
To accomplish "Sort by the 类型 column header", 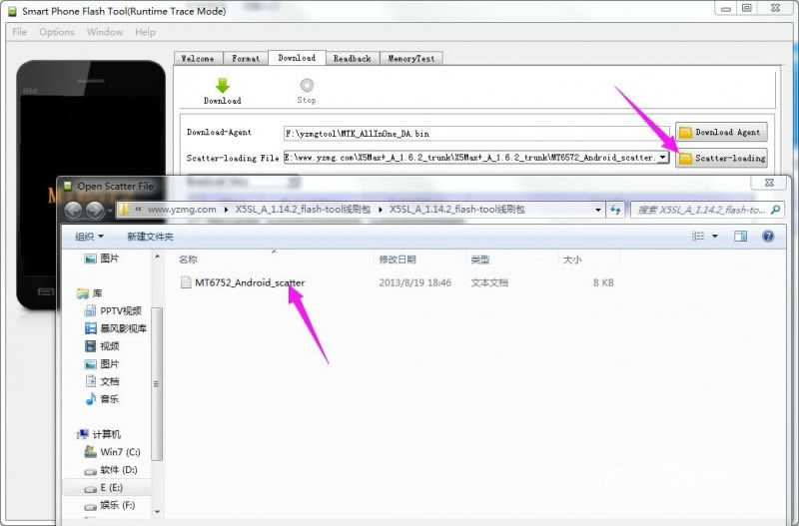I will [x=480, y=260].
